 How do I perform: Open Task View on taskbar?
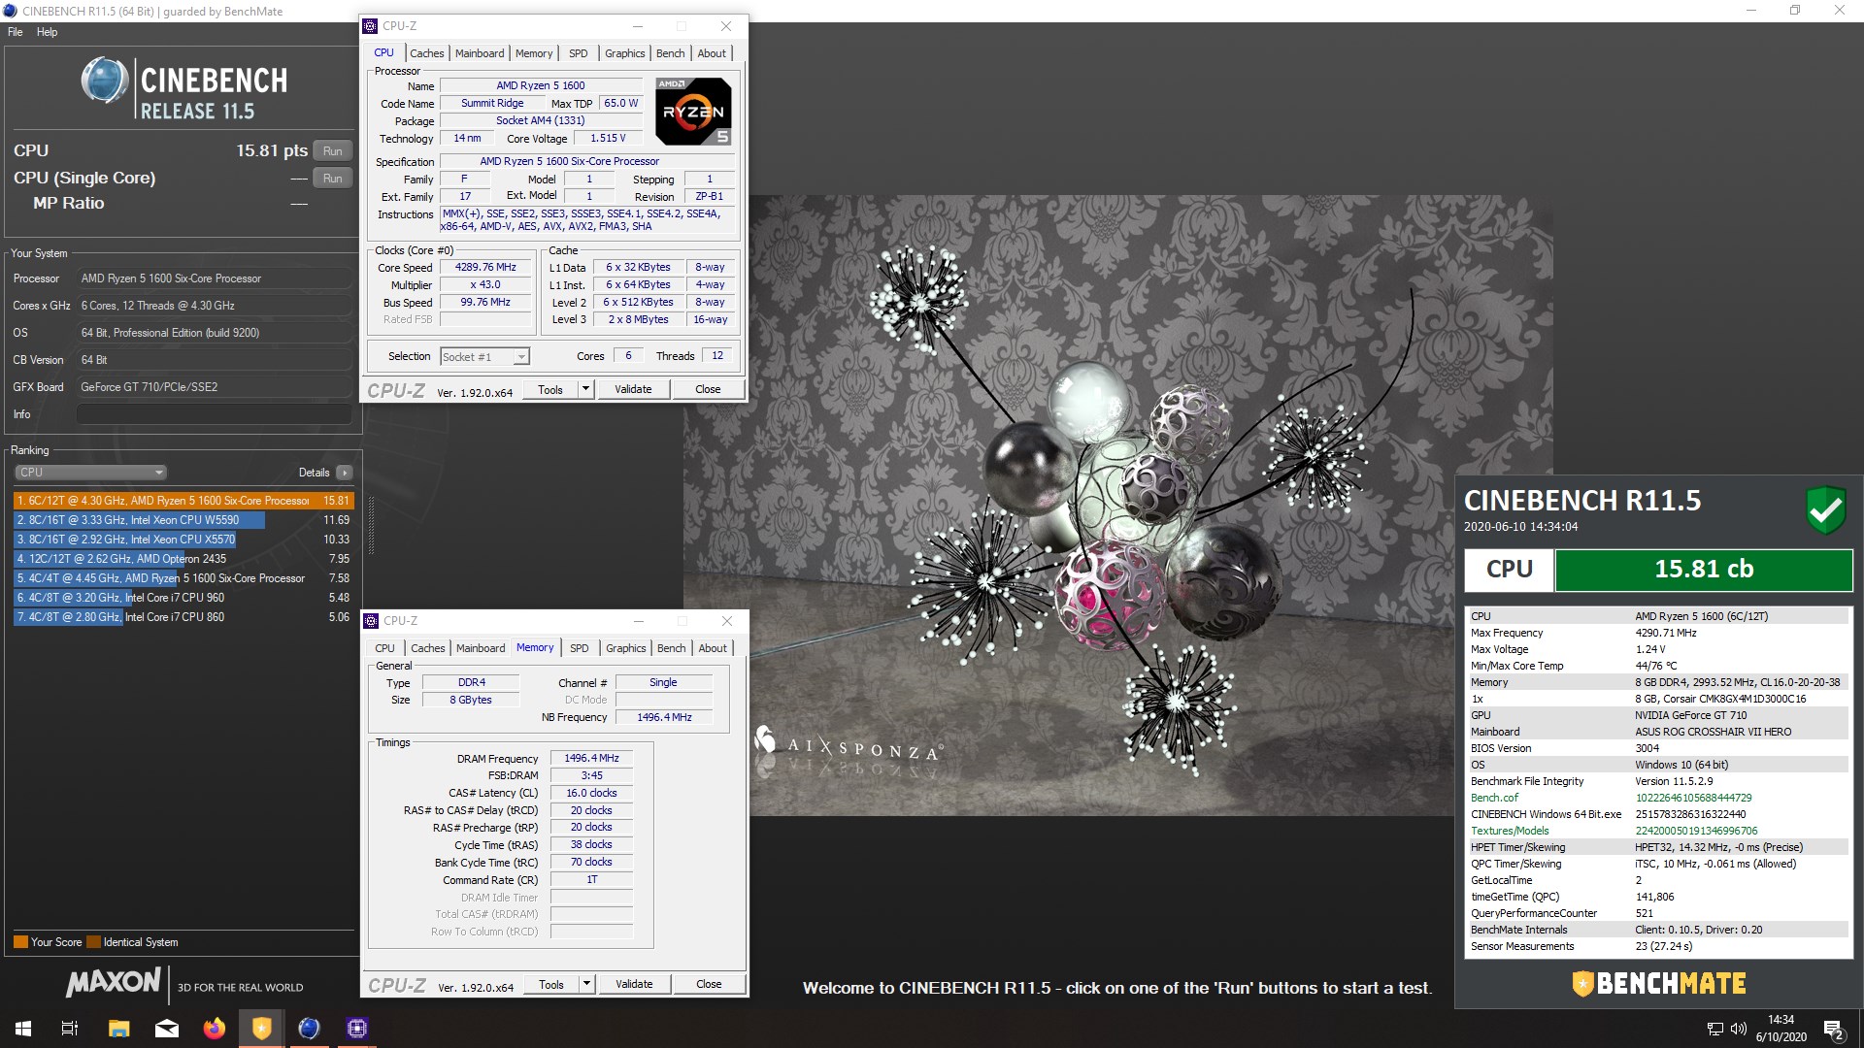(x=70, y=1029)
